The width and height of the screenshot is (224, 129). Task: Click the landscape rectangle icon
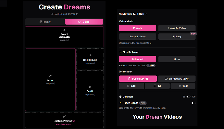click(x=166, y=78)
